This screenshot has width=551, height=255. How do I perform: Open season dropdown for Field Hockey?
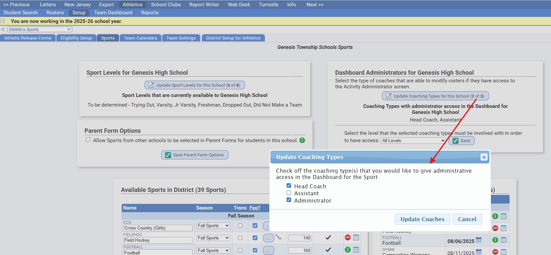coord(213,238)
